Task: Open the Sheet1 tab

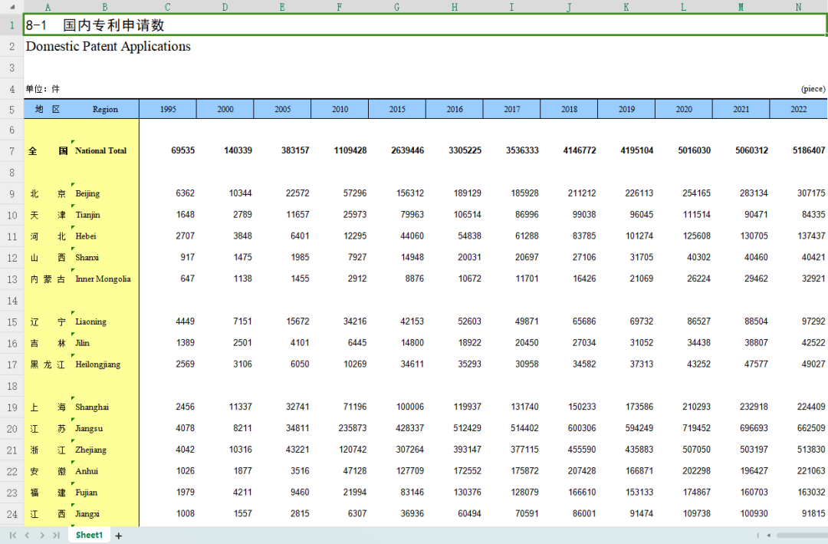Action: pos(89,535)
